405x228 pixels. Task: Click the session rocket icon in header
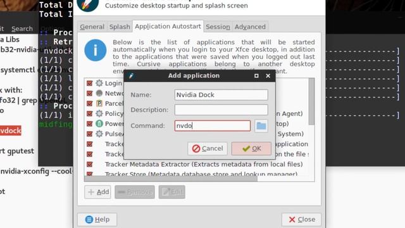pos(88,4)
